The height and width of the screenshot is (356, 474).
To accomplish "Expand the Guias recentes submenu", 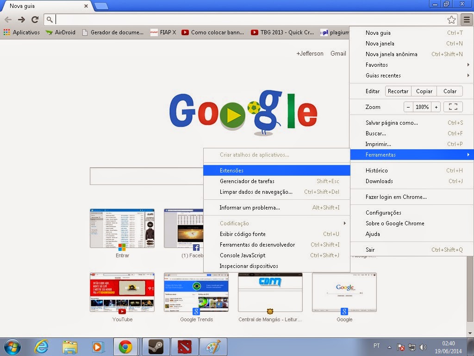I will pyautogui.click(x=412, y=76).
